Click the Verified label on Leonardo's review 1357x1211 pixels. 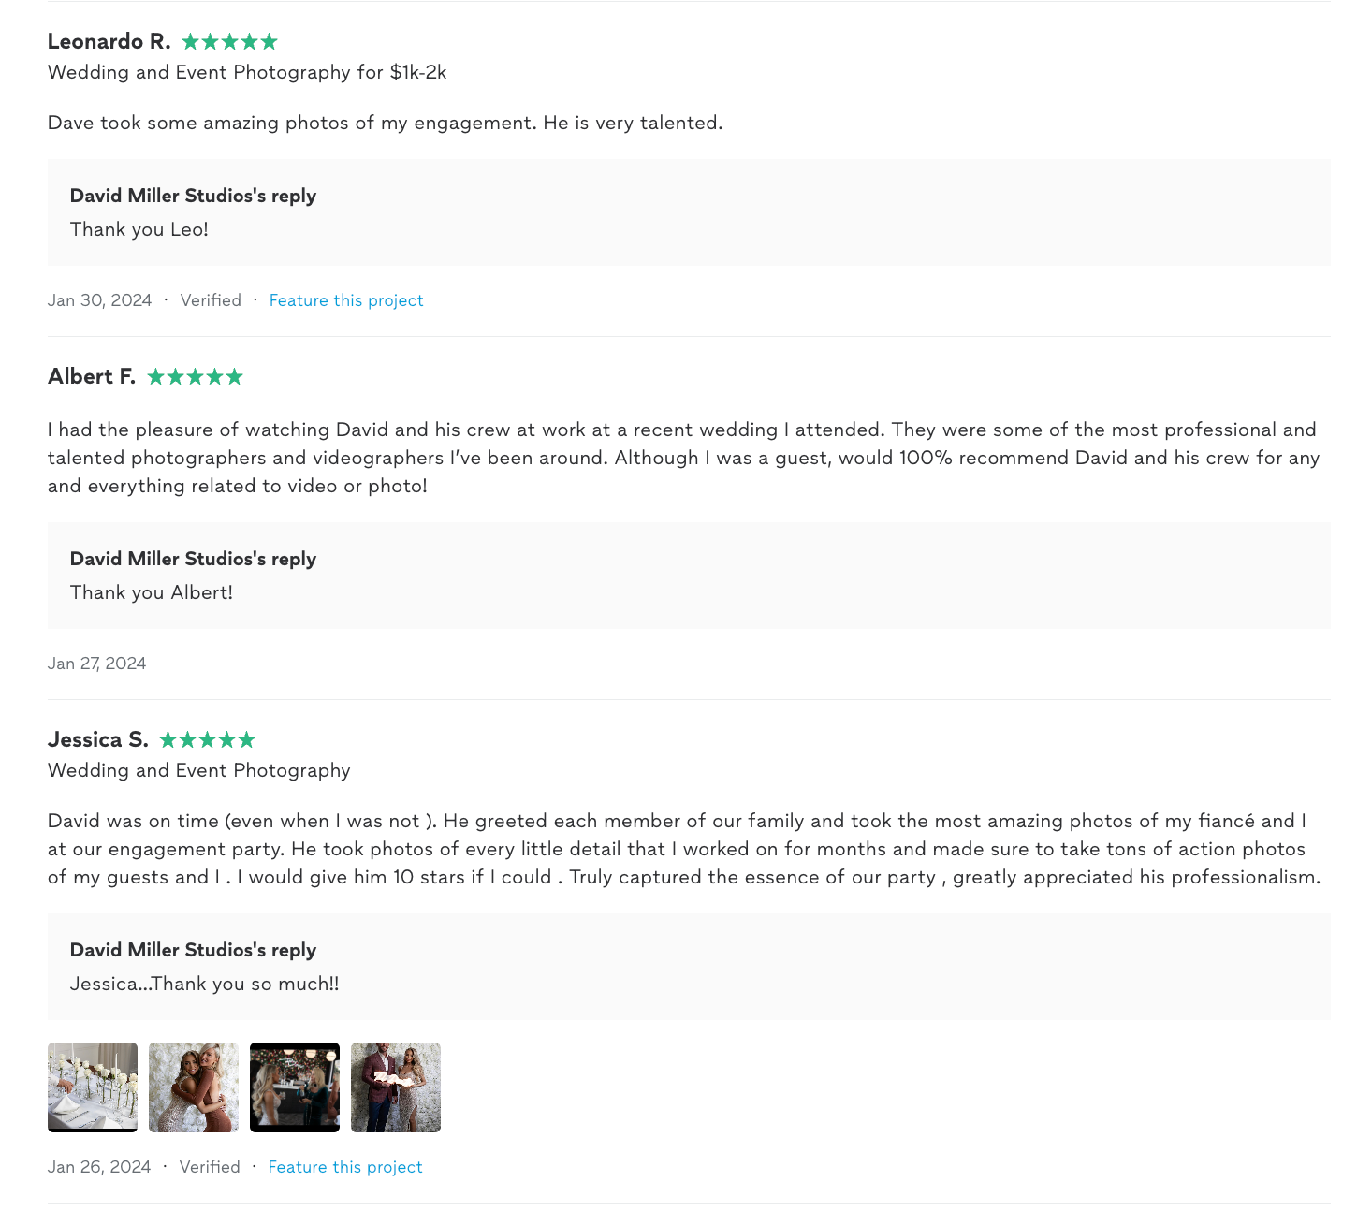tap(211, 300)
